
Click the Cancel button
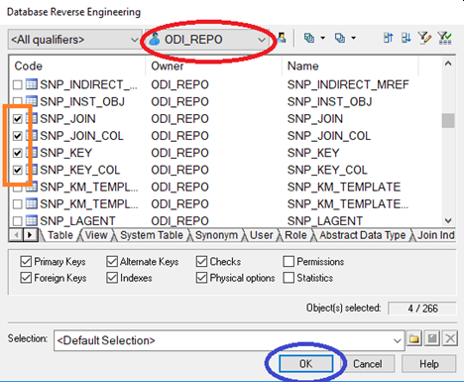tap(368, 364)
